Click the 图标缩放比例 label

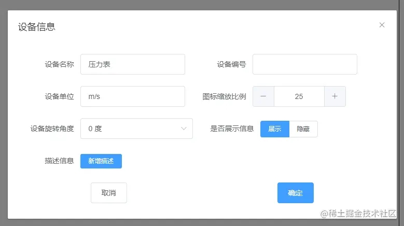(x=224, y=96)
